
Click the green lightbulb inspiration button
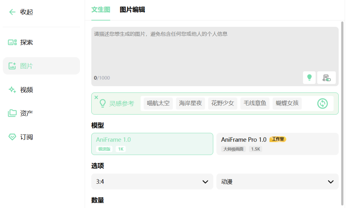tap(309, 78)
